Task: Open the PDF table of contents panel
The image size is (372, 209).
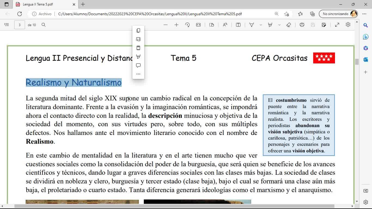Action: pyautogui.click(x=7, y=25)
